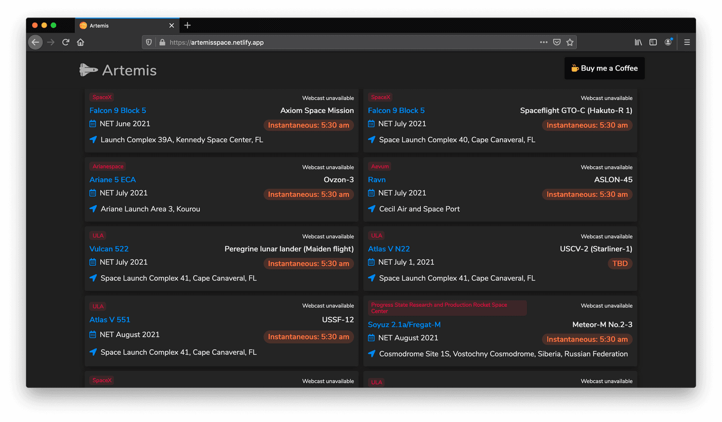Open the Vulcan 522 link
This screenshot has width=722, height=422.
[x=109, y=249]
